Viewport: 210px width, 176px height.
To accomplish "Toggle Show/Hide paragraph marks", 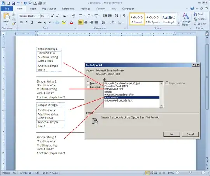I will pyautogui.click(x=124, y=16).
